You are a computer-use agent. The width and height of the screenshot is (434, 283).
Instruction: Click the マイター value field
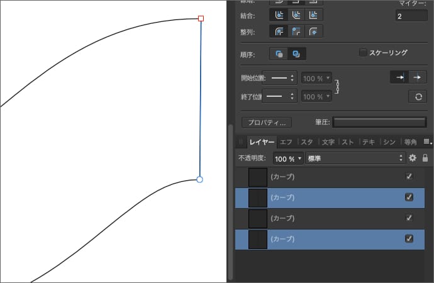point(411,16)
